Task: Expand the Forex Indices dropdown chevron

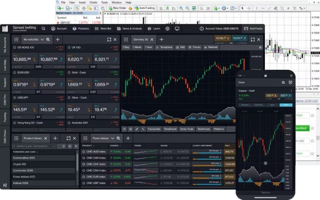Action: point(112,138)
